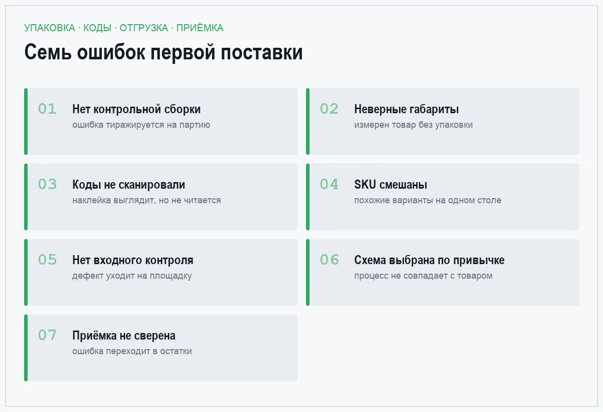Click the number '06' label
This screenshot has height=412, width=603.
pos(330,260)
